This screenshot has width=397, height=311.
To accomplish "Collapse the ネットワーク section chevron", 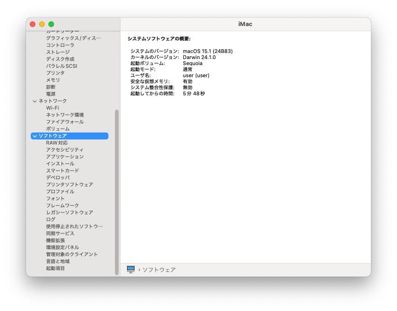I will pyautogui.click(x=35, y=101).
